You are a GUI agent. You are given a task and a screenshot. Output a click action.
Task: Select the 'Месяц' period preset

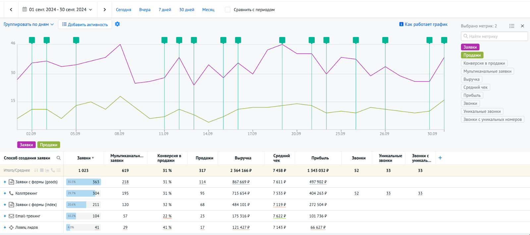click(x=208, y=10)
